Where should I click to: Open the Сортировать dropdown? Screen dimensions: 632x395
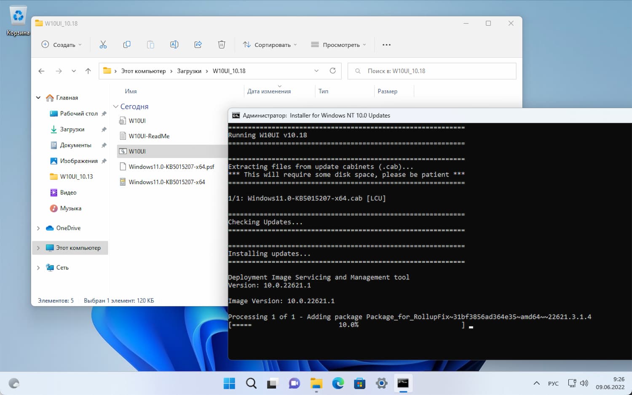(270, 44)
